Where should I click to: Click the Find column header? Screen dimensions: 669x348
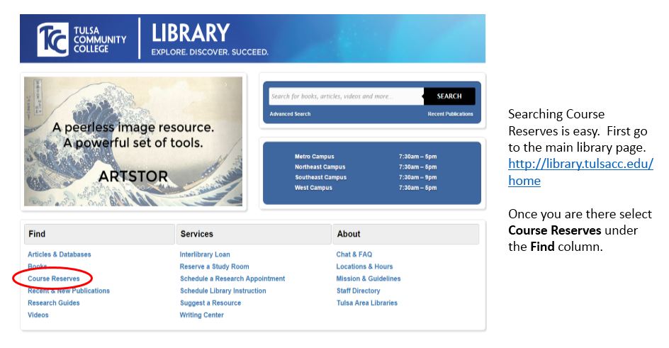99,234
